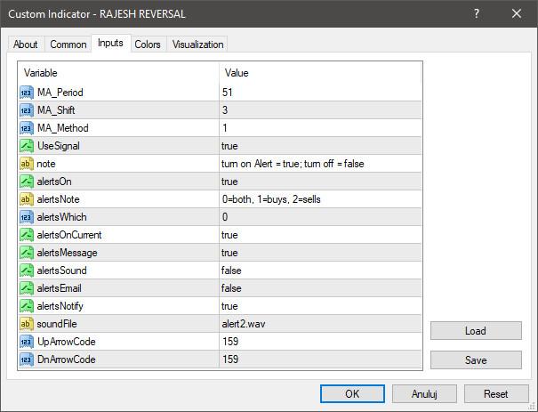Confirm settings with the OK button
This screenshot has height=412, width=538.
coord(352,394)
